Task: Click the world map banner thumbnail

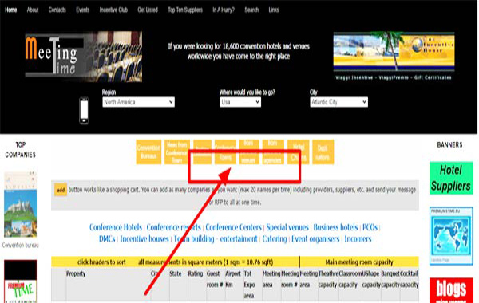Action: click(451, 236)
